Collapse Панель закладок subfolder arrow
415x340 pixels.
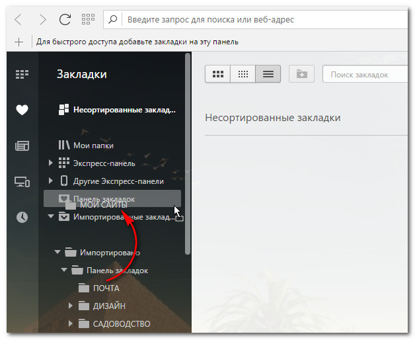pos(64,270)
